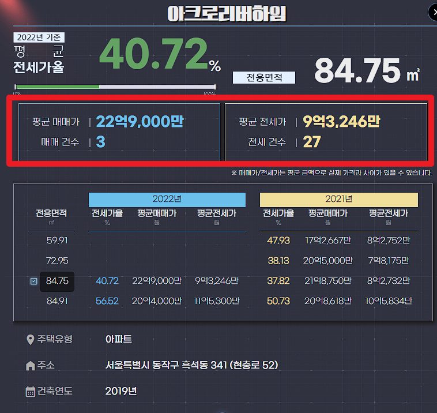The height and width of the screenshot is (413, 437).
Task: Click the location pin icon by 주택유형
Action: (x=30, y=339)
